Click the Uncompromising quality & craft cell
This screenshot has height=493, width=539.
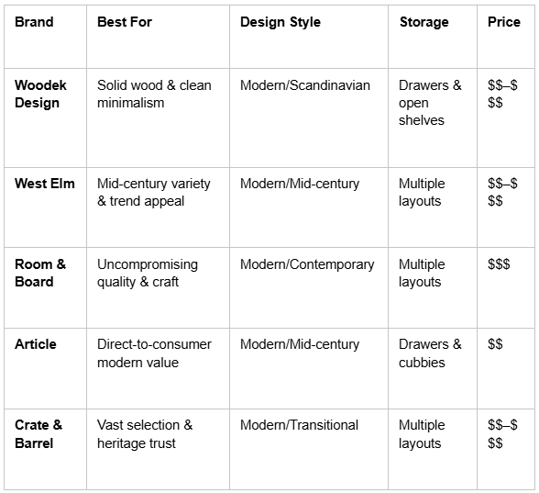(158, 287)
